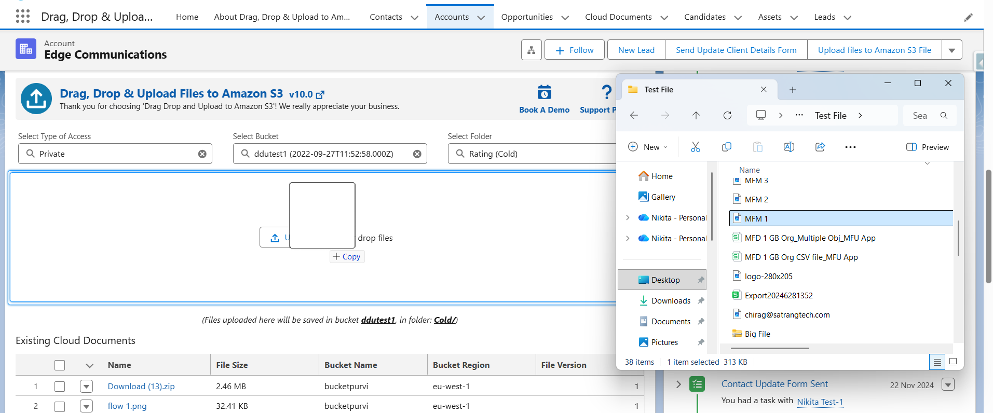993x413 pixels.
Task: Expand the Contact Update Form Sent activity
Action: coord(678,384)
